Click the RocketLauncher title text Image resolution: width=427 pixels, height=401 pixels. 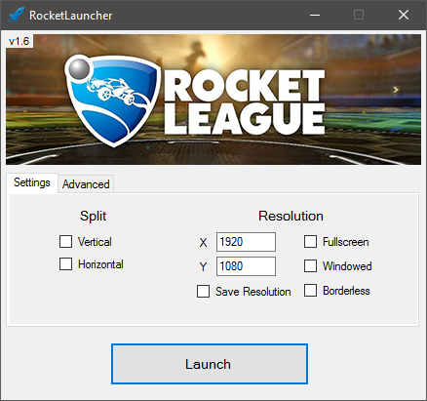point(71,16)
